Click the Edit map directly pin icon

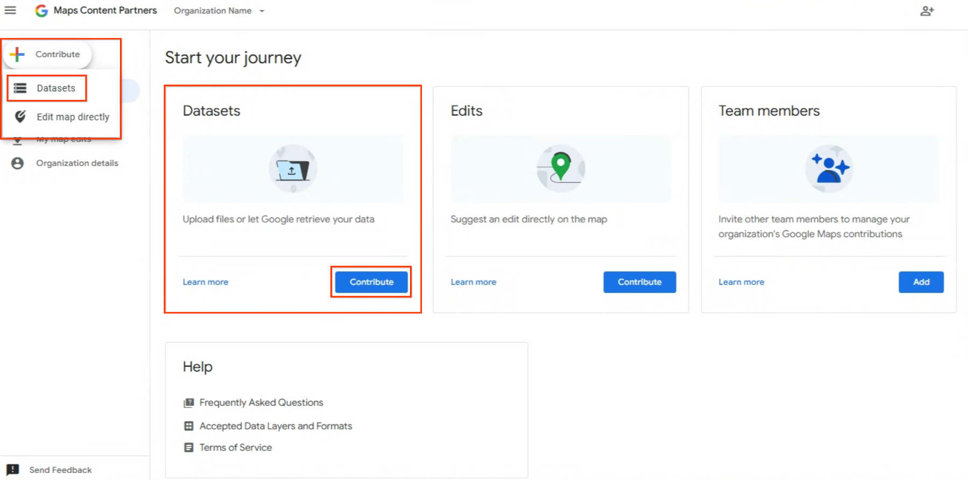tap(20, 117)
